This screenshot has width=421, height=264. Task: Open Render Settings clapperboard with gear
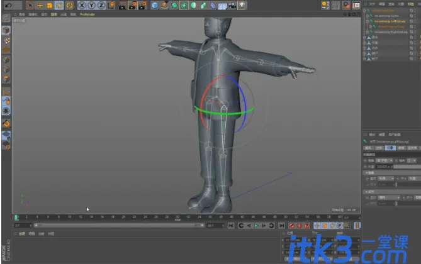(143, 6)
